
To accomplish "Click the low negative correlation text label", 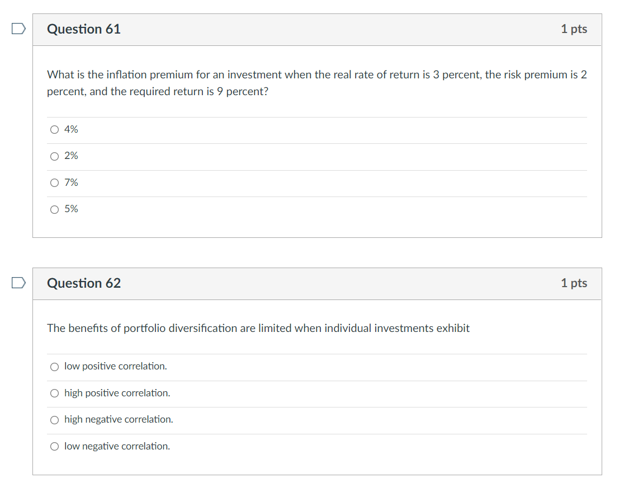I will [116, 446].
